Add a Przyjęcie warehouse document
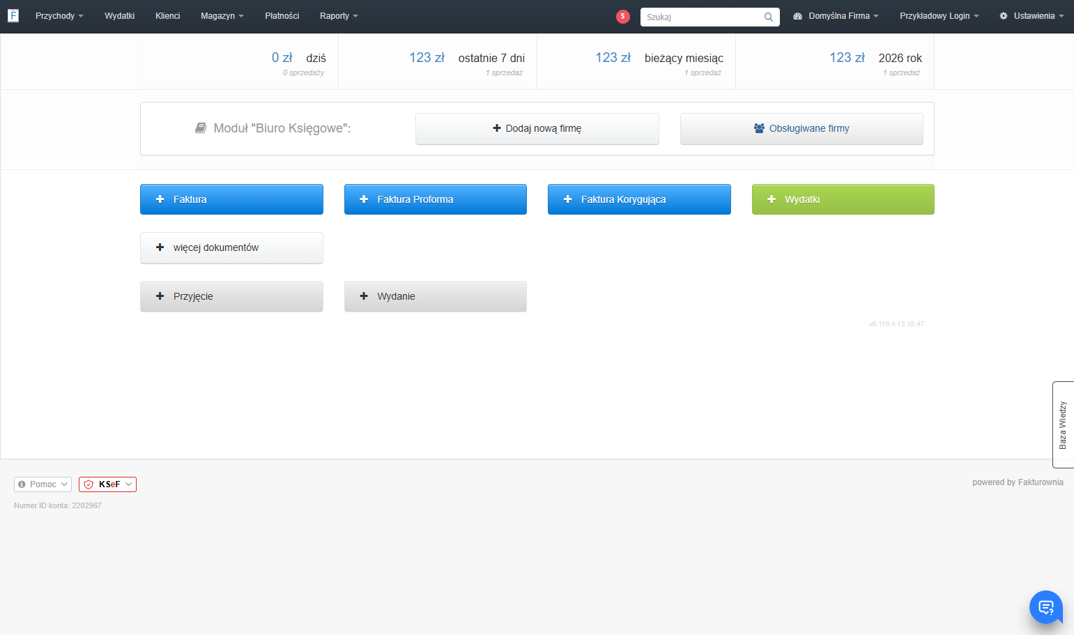The image size is (1074, 635). (x=231, y=296)
